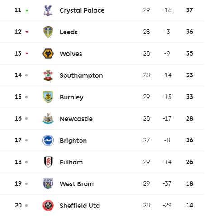Viewport: 212px width, 216px height.
Task: Click the Sheffield Utd club badge
Action: pos(48,205)
